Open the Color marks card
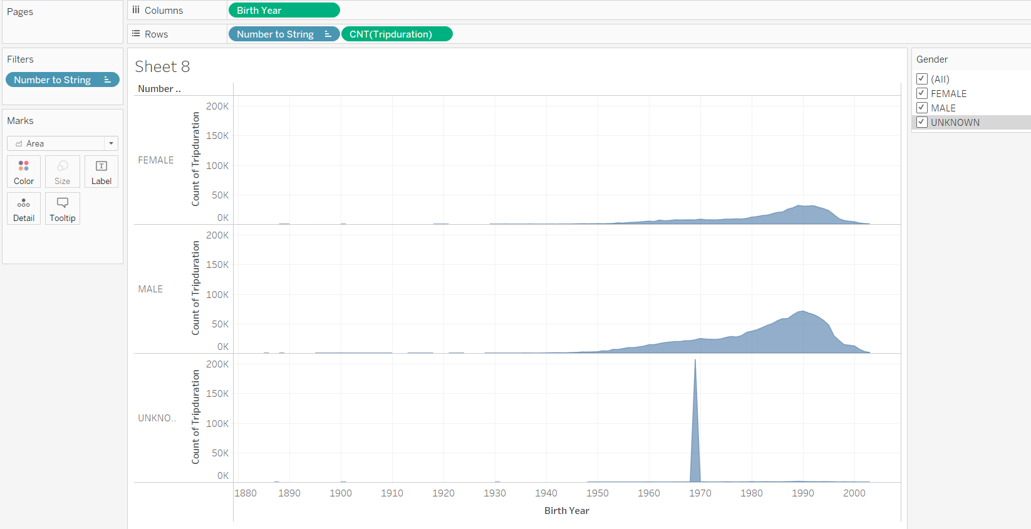This screenshot has height=529, width=1031. pyautogui.click(x=24, y=172)
